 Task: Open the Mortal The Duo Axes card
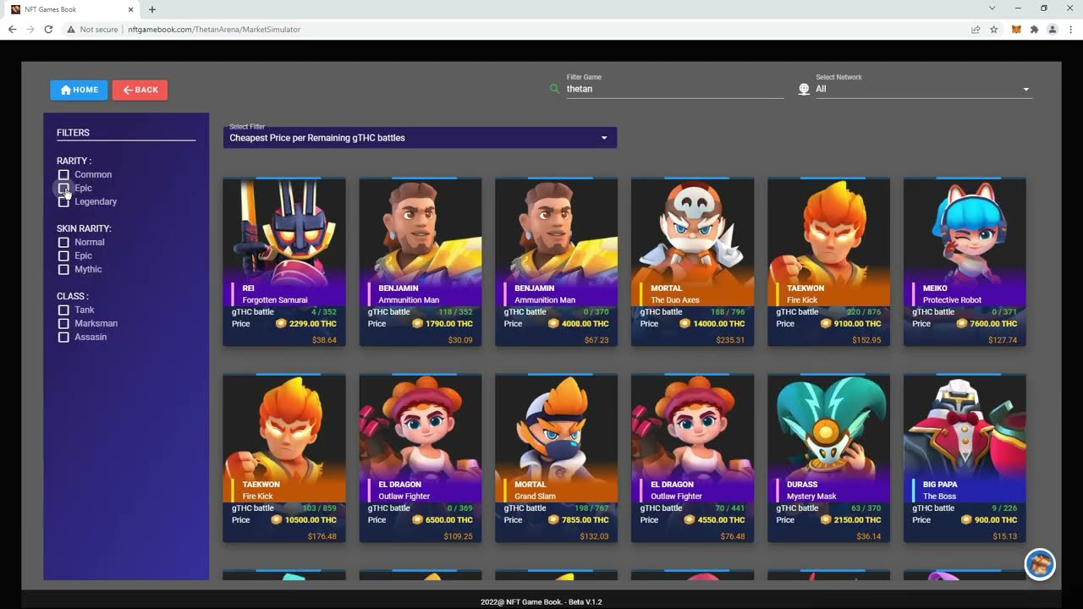(692, 261)
